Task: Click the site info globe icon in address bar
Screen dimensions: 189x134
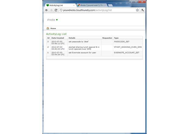Action: click(61, 10)
